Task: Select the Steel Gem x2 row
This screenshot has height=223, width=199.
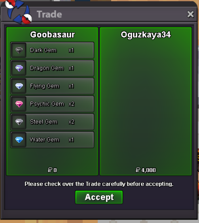Action: pyautogui.click(x=52, y=122)
